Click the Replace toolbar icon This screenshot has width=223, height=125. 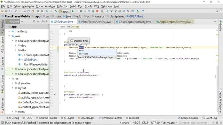coord(42,11)
